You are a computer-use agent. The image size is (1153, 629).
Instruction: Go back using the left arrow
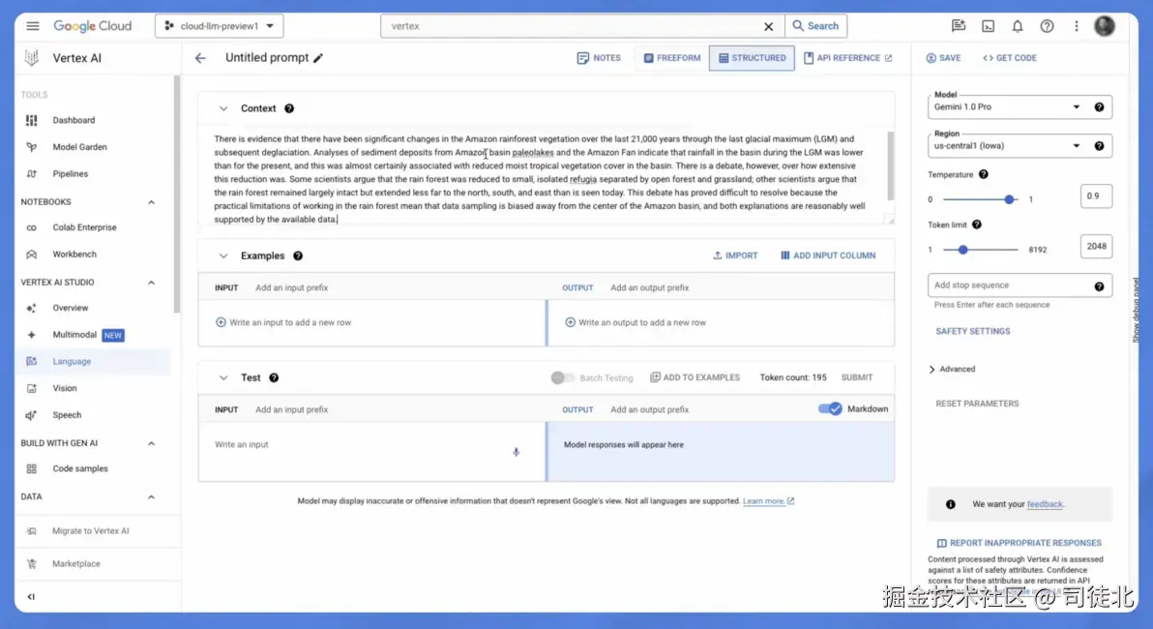(x=200, y=57)
